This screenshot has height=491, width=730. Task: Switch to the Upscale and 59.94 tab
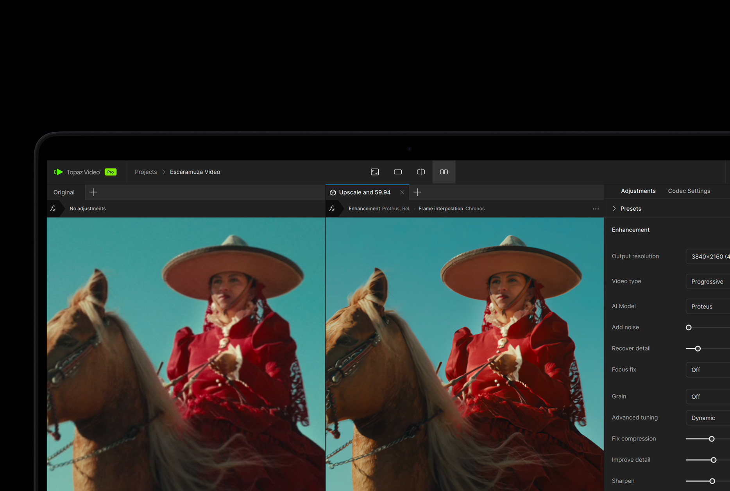365,192
